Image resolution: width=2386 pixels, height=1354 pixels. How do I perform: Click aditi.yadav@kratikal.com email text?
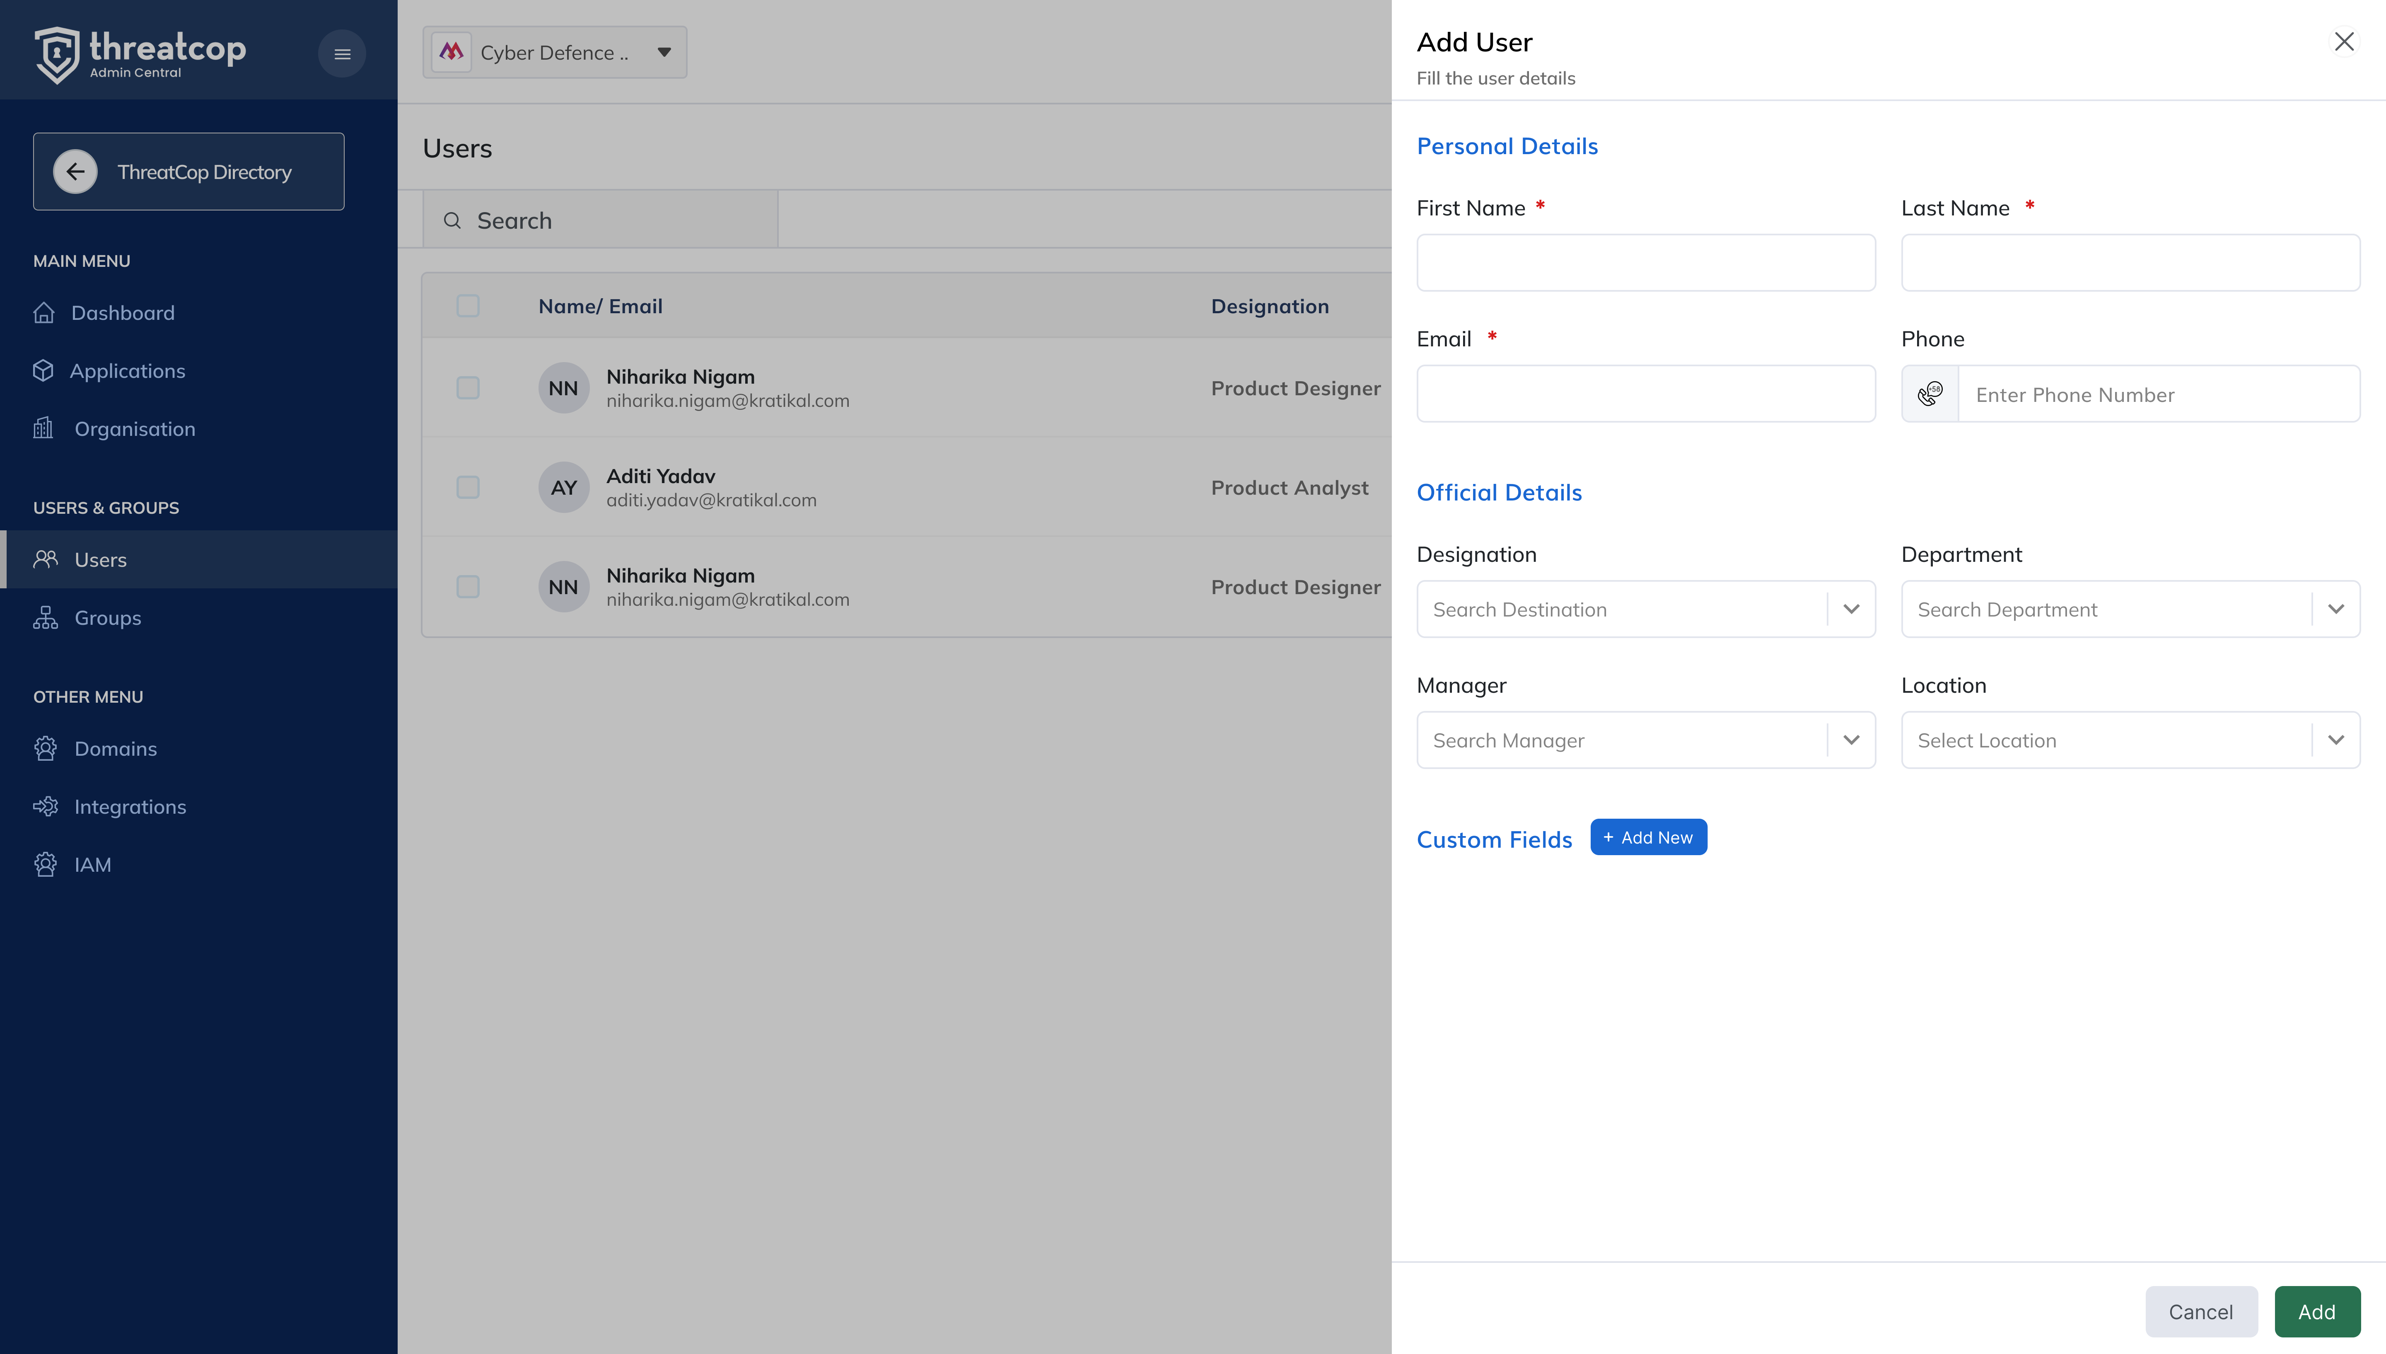coord(711,500)
